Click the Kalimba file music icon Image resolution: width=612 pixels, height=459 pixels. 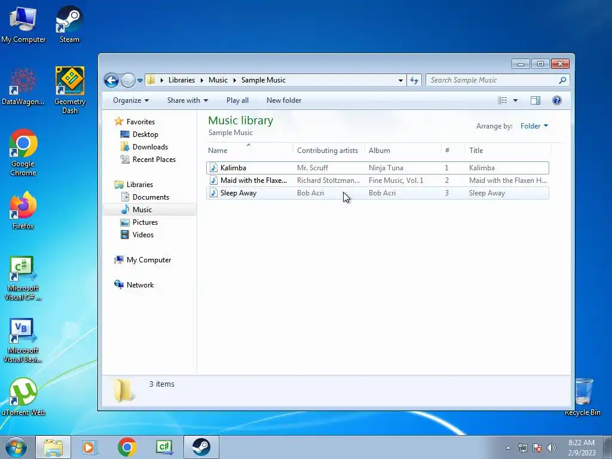click(213, 168)
